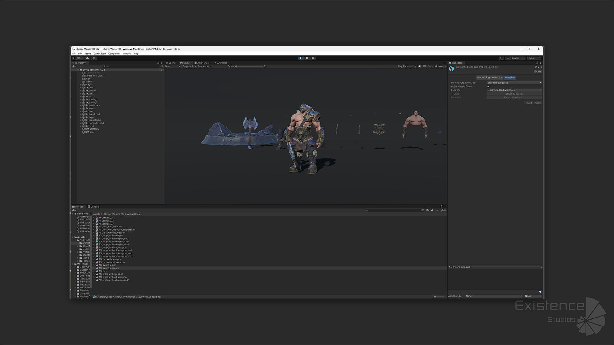Click the Pause button in toolbar
This screenshot has width=614, height=345.
[x=307, y=58]
